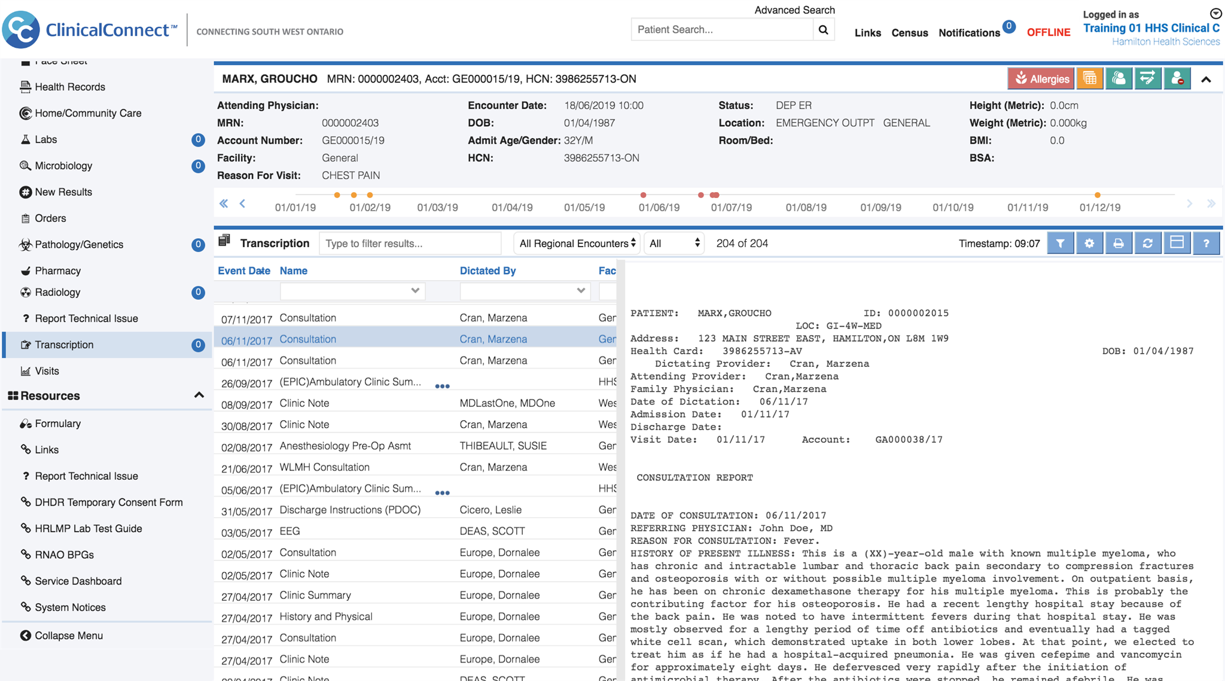
Task: Click the patient search magnifier icon
Action: 824,30
